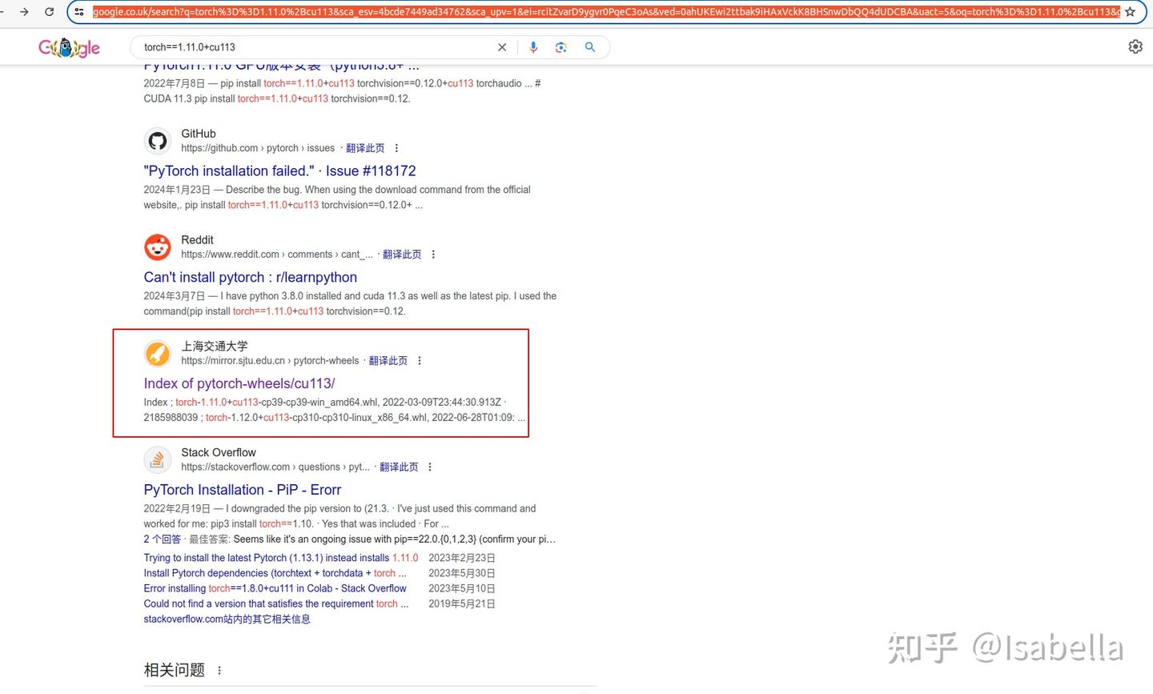1153x694 pixels.
Task: Open settings gear icon
Action: 1135,46
